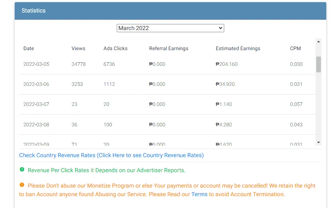This screenshot has width=332, height=208.
Task: Click the table's vertical scrollbar thumb
Action: point(318,64)
